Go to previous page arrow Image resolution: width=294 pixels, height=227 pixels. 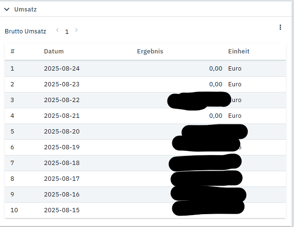(x=58, y=30)
